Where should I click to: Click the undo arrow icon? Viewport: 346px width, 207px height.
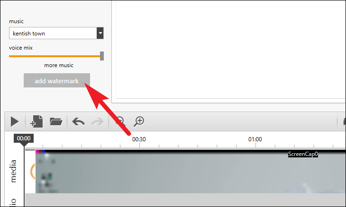(79, 121)
